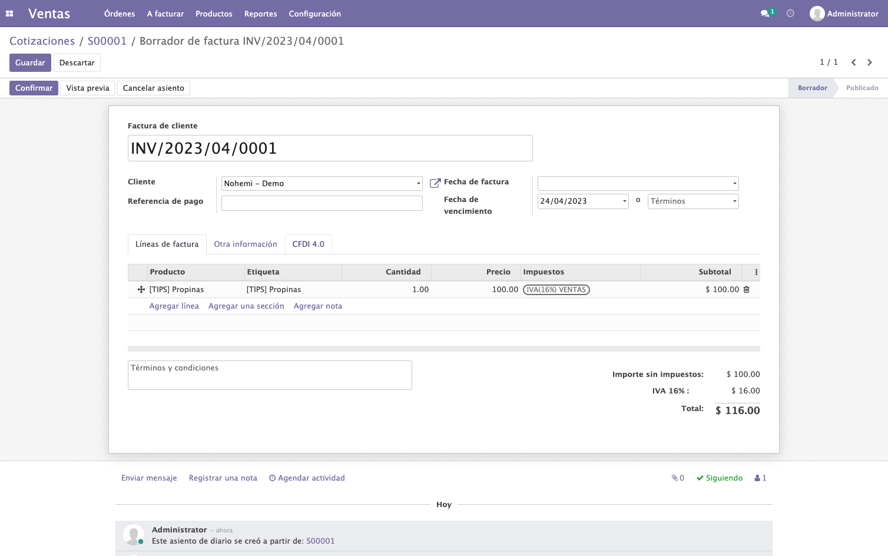Focus the Referencia de pago field
Viewport: 888px width, 556px height.
(x=322, y=203)
